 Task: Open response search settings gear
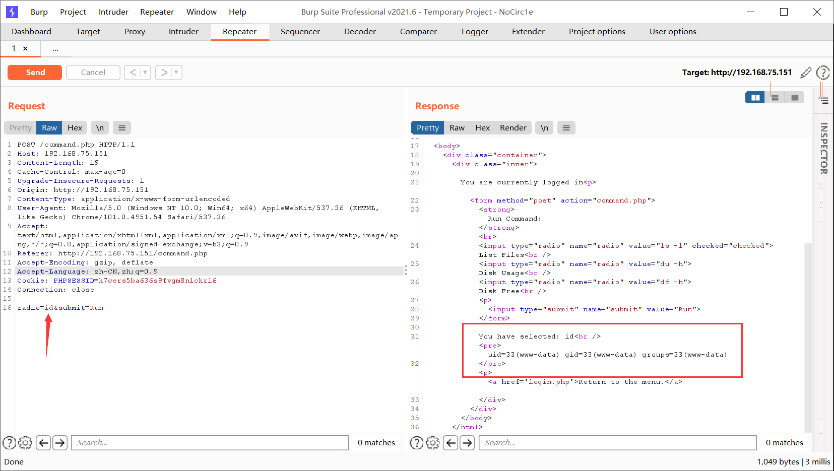[x=432, y=443]
